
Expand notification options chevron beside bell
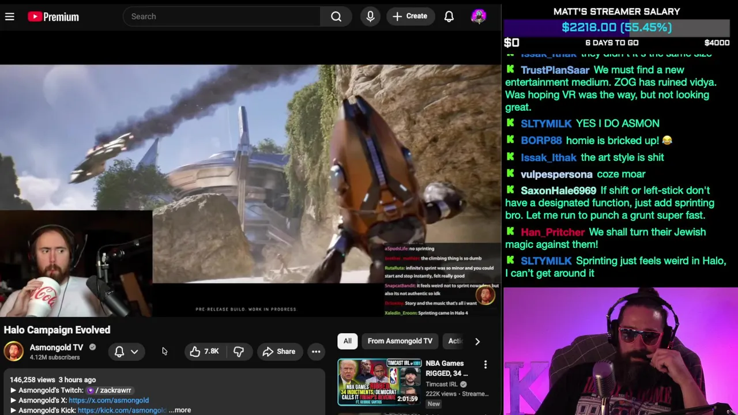click(x=134, y=352)
